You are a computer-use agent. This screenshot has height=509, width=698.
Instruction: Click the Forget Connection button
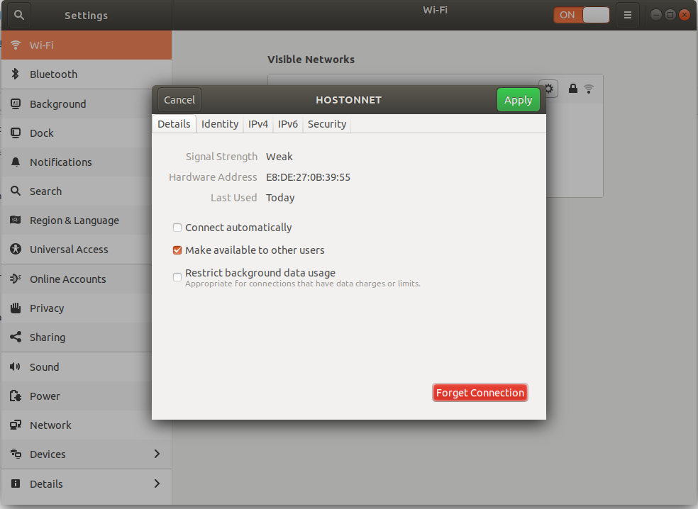480,392
